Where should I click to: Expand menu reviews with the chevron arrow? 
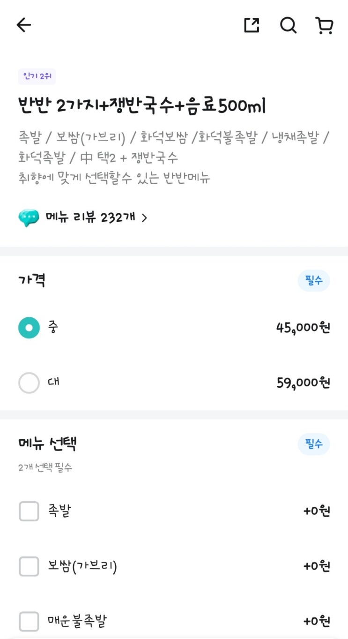click(144, 218)
